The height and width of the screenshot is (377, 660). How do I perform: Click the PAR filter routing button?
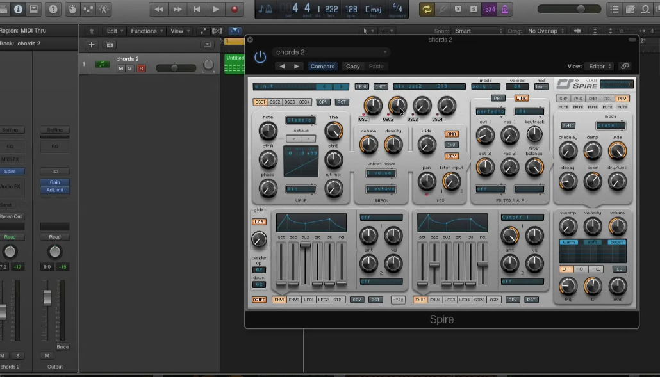click(498, 99)
